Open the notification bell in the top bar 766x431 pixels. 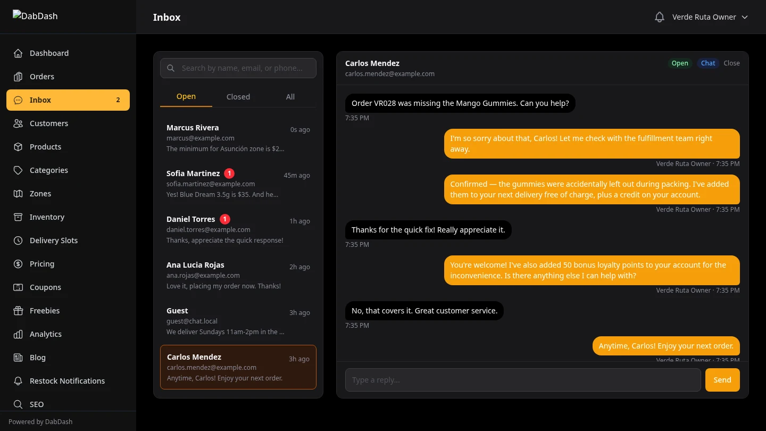coord(659,16)
